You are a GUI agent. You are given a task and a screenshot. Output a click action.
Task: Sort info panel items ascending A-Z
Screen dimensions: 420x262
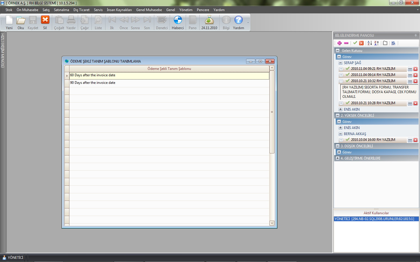pos(370,43)
